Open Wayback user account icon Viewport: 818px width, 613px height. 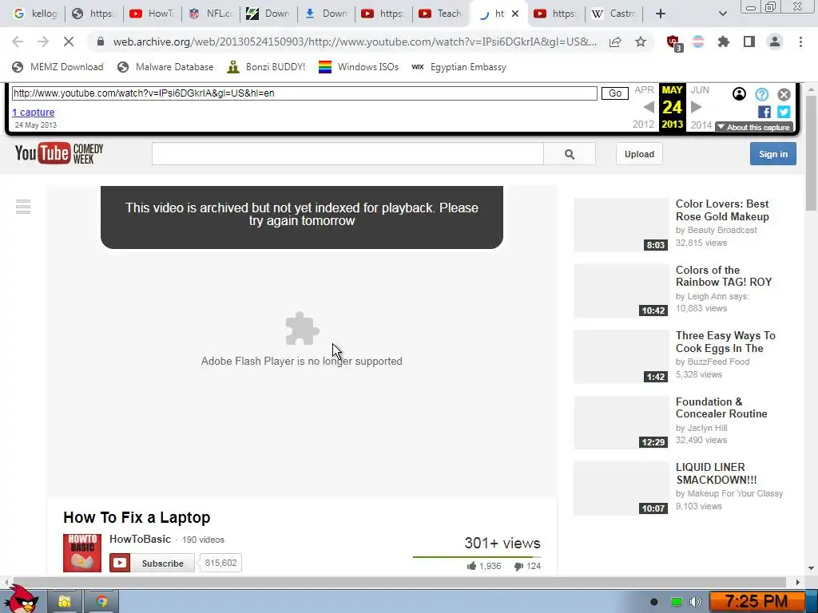[739, 94]
